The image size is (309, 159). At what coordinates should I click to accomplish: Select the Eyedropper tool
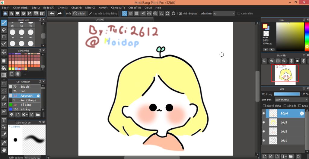pyautogui.click(x=4, y=143)
